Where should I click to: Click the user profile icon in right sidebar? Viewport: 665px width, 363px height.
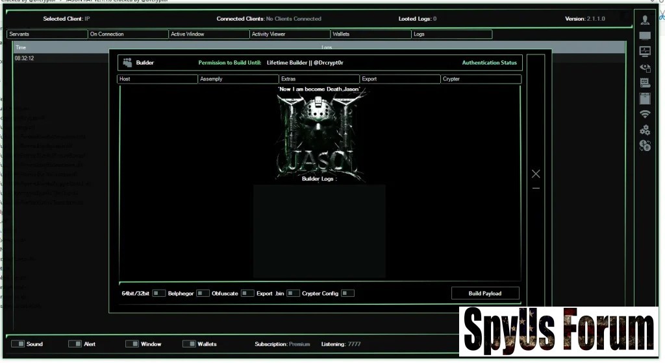644,20
